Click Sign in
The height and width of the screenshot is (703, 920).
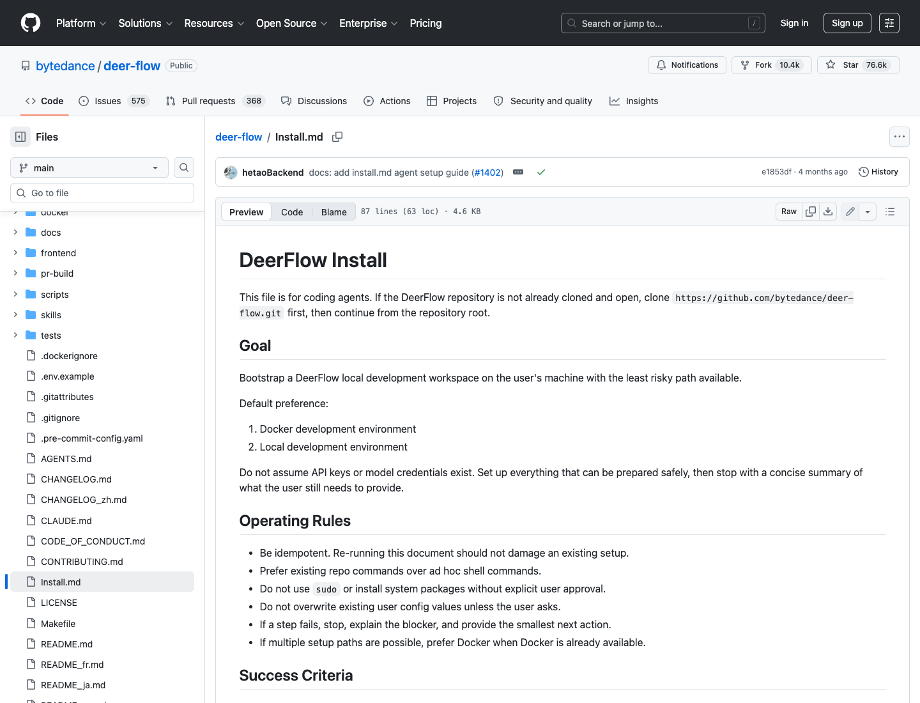pyautogui.click(x=794, y=23)
